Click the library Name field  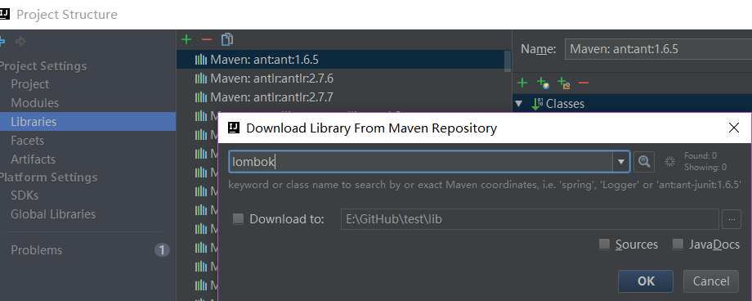658,49
